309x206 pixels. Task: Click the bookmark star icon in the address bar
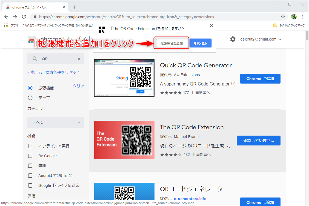coord(283,17)
